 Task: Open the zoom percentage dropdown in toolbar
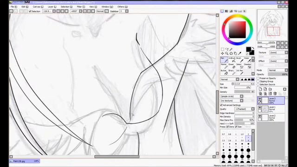[54, 11]
